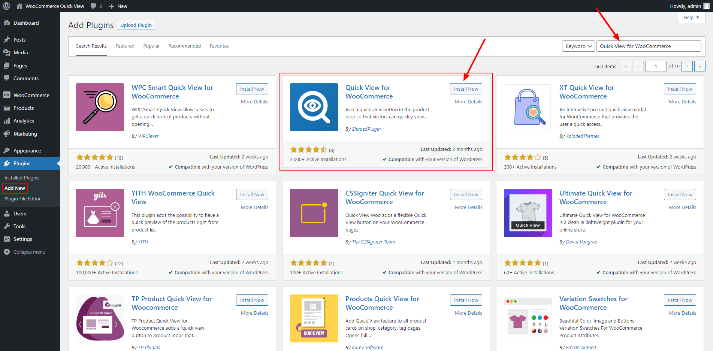Click the Media icon in sidebar
The image size is (713, 351).
click(7, 52)
